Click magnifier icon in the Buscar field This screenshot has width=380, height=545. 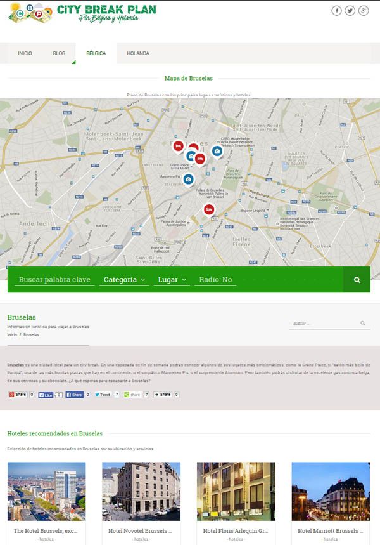(362, 323)
